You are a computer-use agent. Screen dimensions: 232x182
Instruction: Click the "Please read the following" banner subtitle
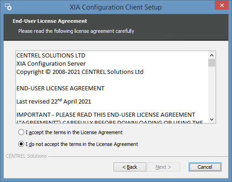tap(76, 31)
